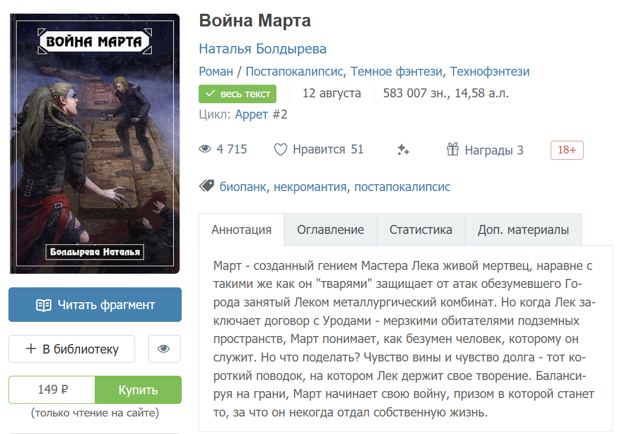
Task: Click the 18+ age rating badge
Action: [567, 150]
